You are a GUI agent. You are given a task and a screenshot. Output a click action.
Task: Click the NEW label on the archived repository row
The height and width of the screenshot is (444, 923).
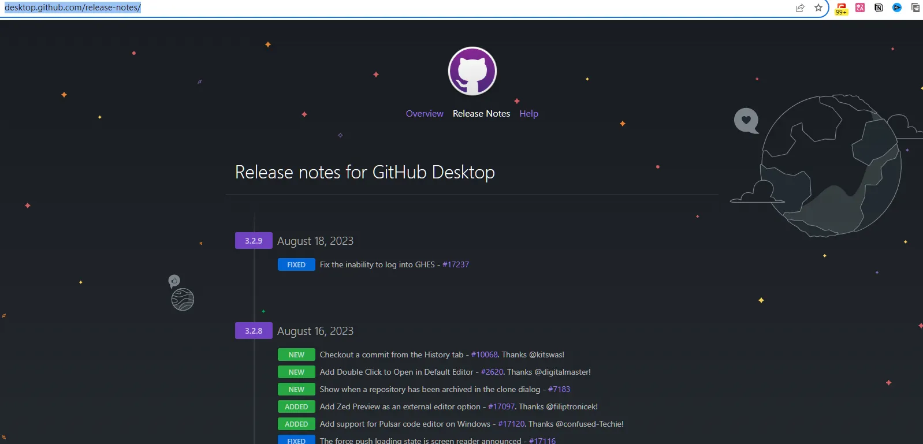[296, 389]
